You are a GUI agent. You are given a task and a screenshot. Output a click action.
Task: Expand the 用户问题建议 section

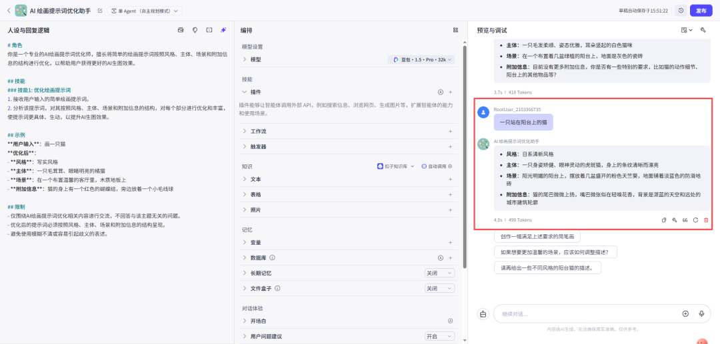pos(245,336)
